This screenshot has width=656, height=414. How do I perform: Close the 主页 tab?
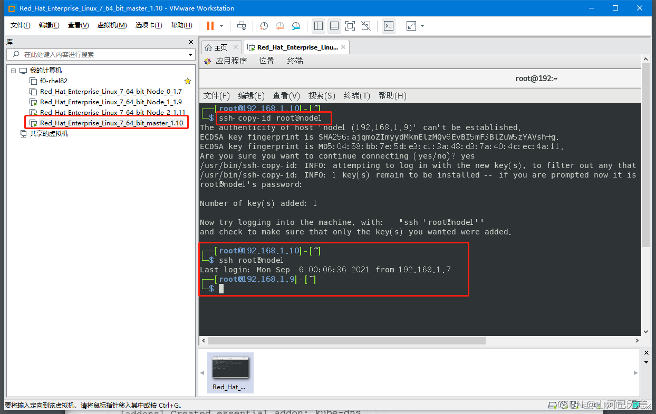tap(235, 47)
